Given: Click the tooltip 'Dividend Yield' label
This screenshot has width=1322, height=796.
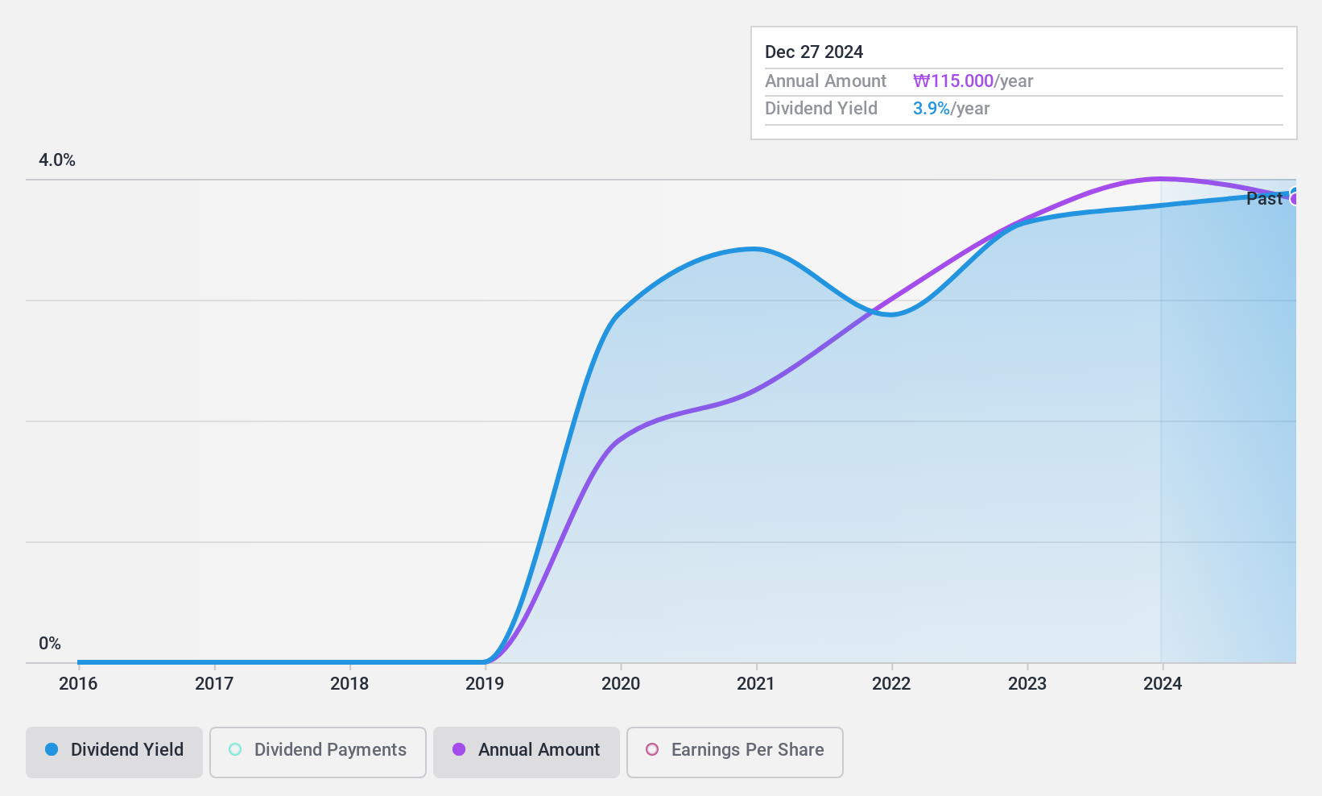Looking at the screenshot, I should pyautogui.click(x=821, y=109).
